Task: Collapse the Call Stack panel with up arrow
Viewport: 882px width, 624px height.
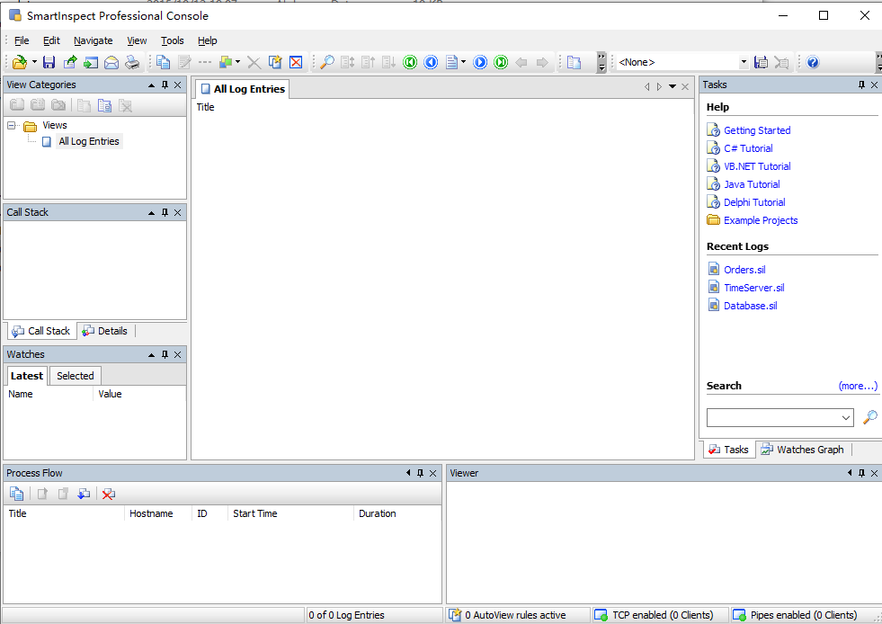Action: 151,213
